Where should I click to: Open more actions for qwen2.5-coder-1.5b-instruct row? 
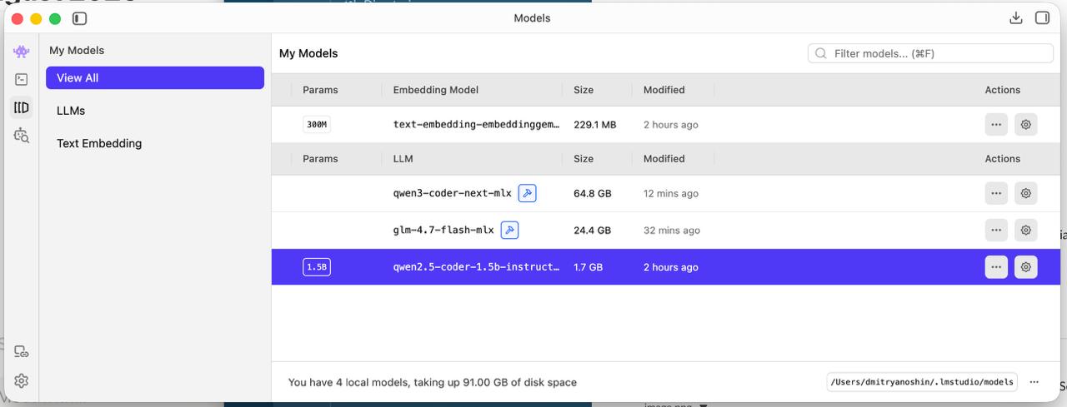[x=996, y=267]
